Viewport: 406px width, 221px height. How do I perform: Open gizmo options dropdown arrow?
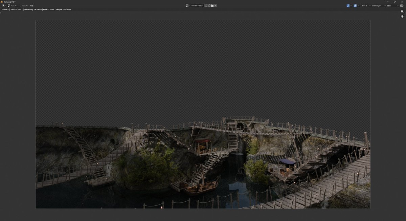tap(351, 6)
